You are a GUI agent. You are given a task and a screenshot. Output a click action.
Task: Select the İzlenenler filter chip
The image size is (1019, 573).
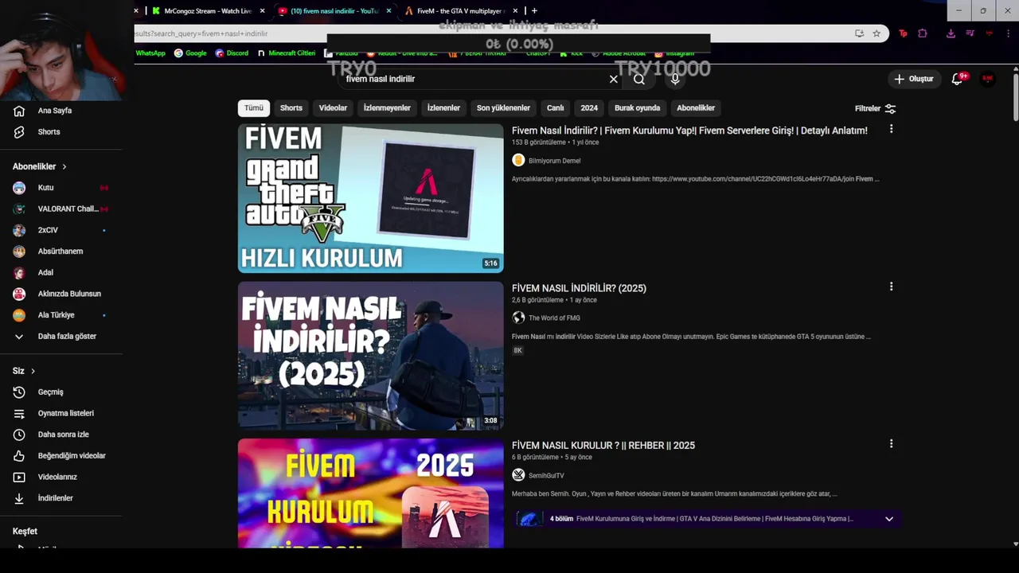pyautogui.click(x=443, y=108)
